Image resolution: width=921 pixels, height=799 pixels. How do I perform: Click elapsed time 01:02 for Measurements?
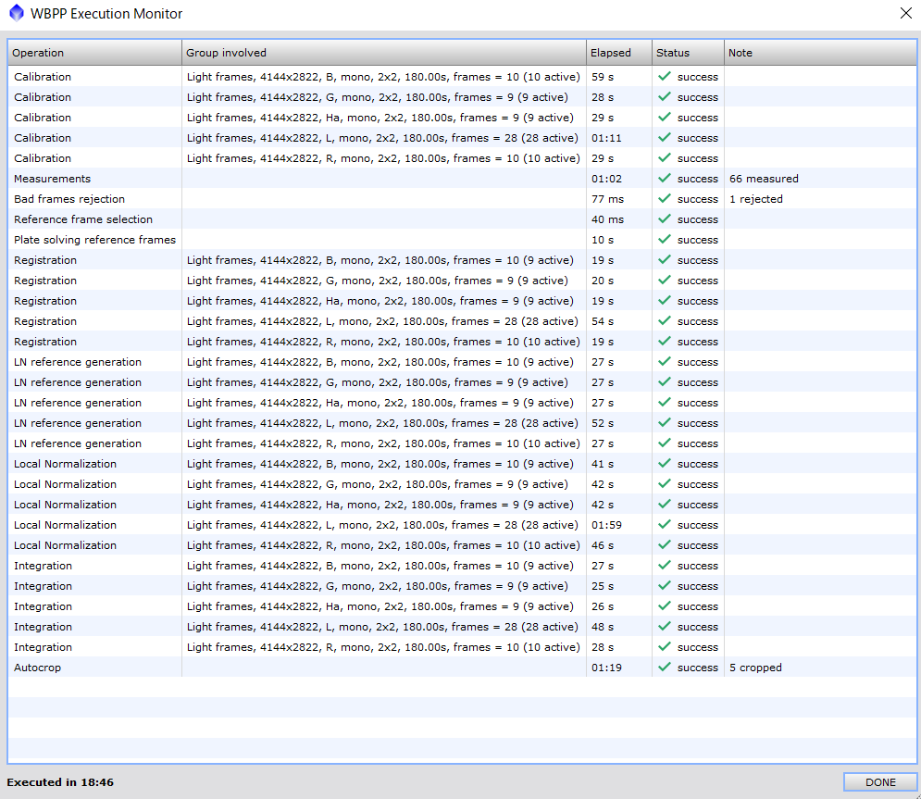point(606,179)
